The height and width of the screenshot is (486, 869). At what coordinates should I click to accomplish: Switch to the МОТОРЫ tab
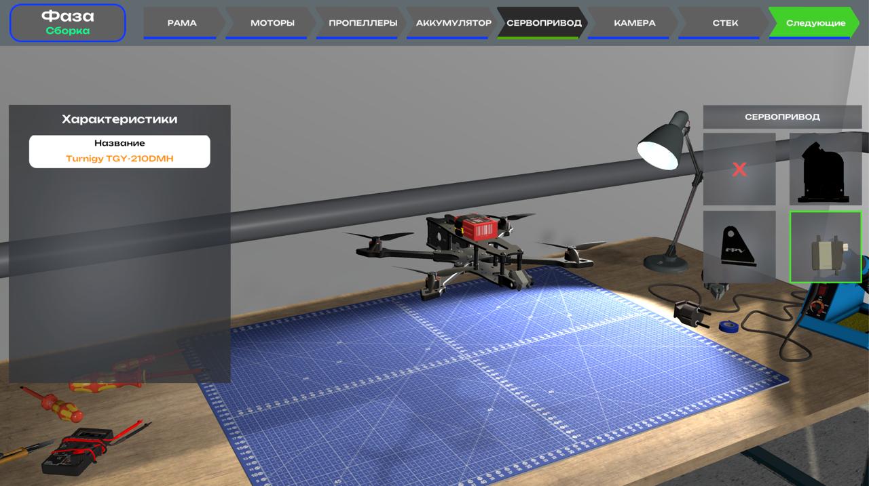[272, 23]
